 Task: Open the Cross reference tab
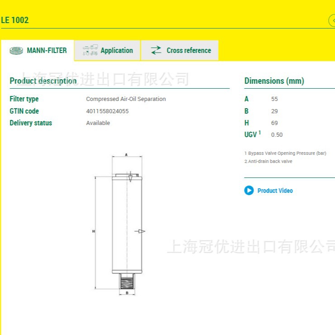pyautogui.click(x=179, y=50)
